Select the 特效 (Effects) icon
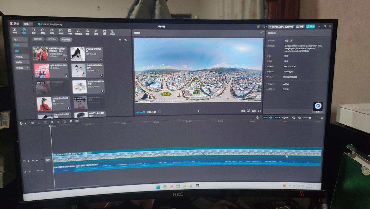The height and width of the screenshot is (209, 370). click(52, 31)
